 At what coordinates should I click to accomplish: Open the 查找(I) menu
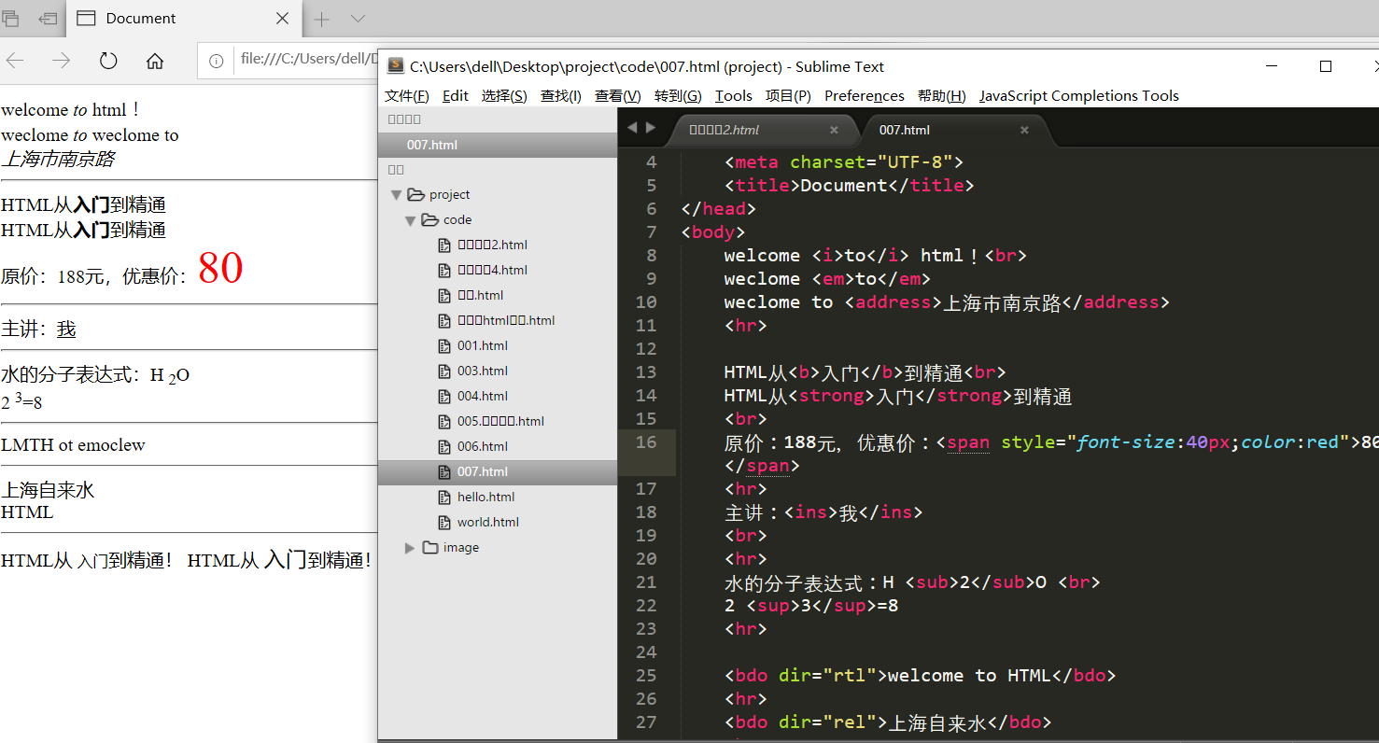561,95
